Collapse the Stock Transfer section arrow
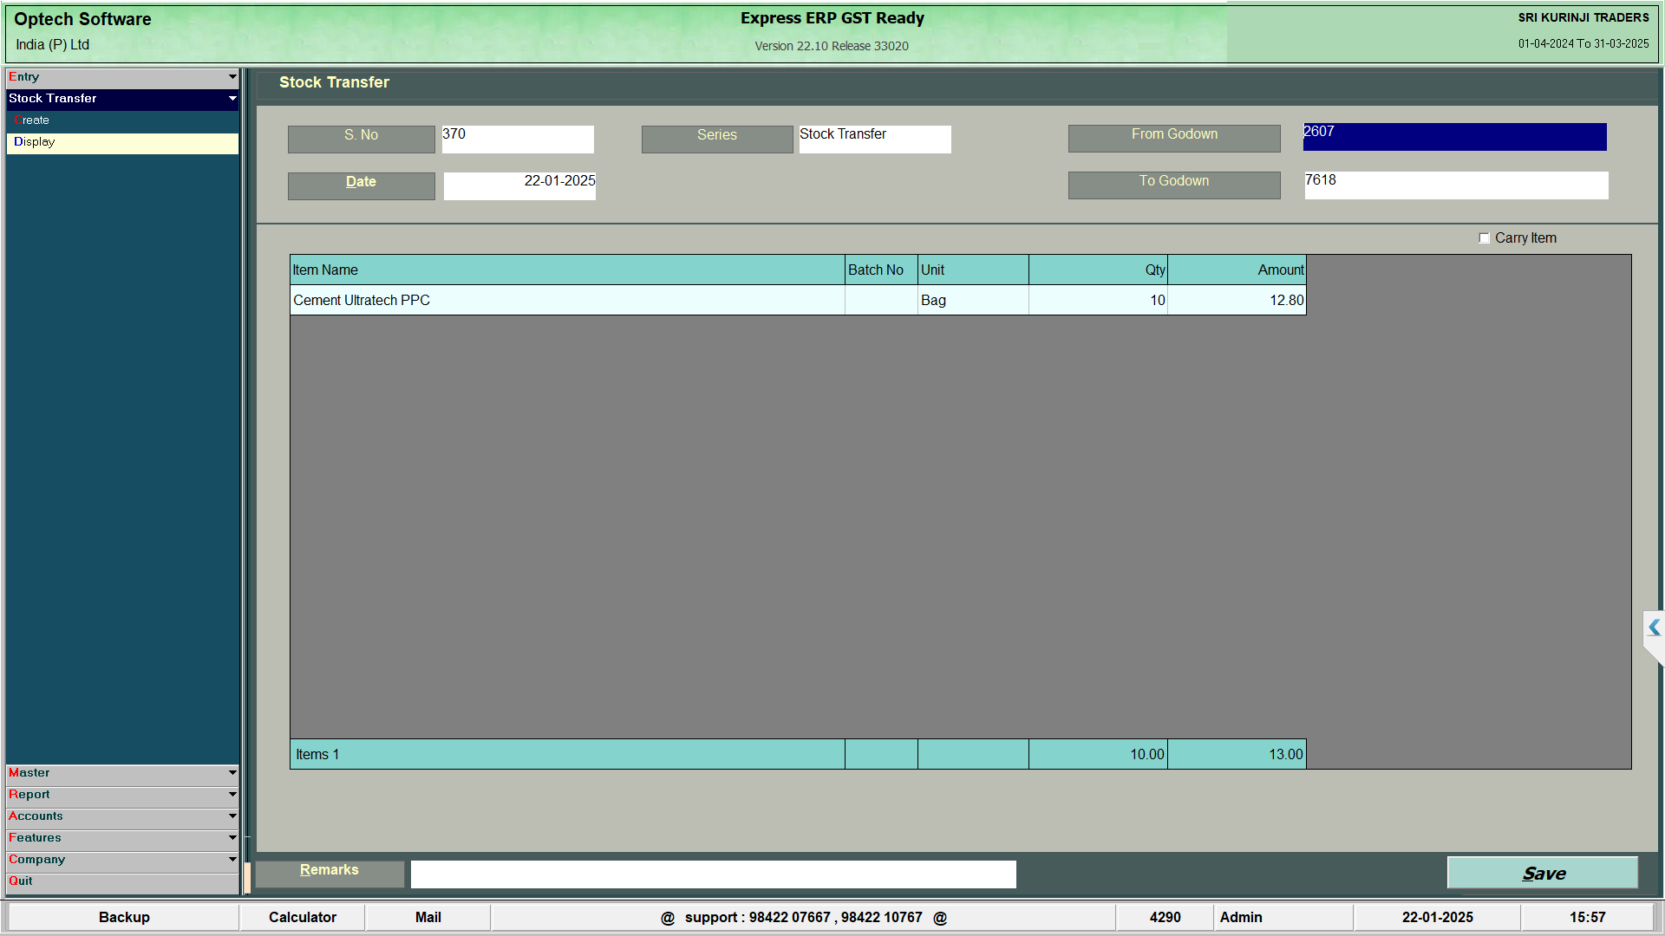The height and width of the screenshot is (936, 1665). click(x=232, y=99)
